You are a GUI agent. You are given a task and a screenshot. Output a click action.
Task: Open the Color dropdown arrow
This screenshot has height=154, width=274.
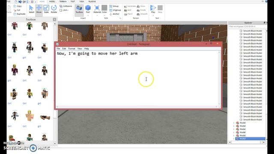pyautogui.click(x=104, y=15)
